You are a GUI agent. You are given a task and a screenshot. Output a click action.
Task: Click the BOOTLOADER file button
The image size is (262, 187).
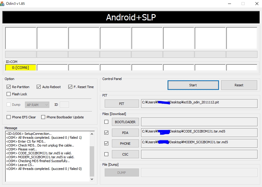125,122
